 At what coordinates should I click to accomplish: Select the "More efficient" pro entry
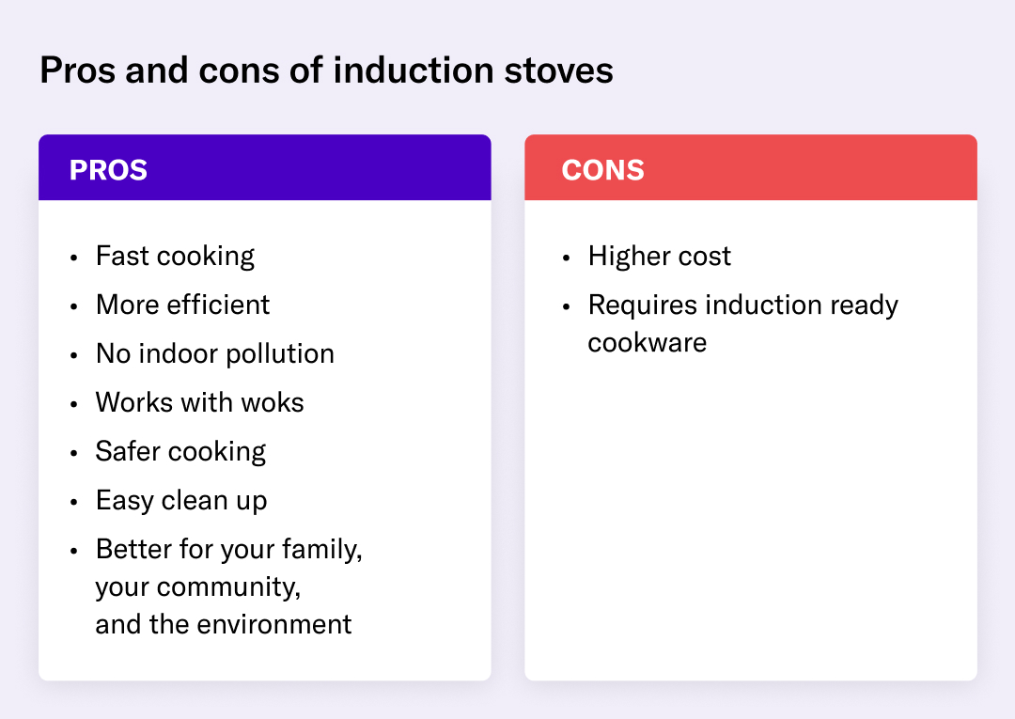[182, 305]
